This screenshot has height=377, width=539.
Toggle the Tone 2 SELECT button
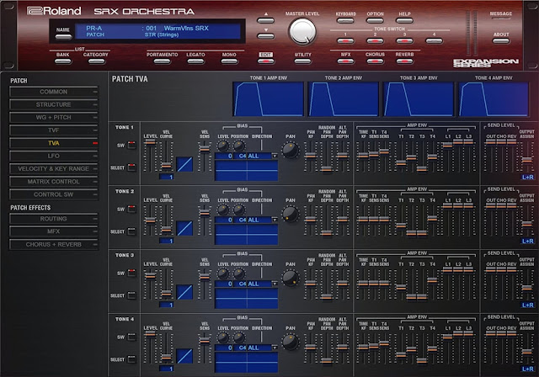(132, 232)
